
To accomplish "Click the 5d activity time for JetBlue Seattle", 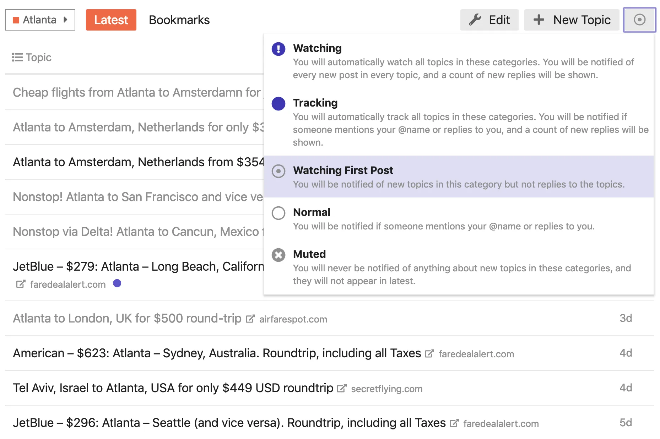I will tap(626, 423).
